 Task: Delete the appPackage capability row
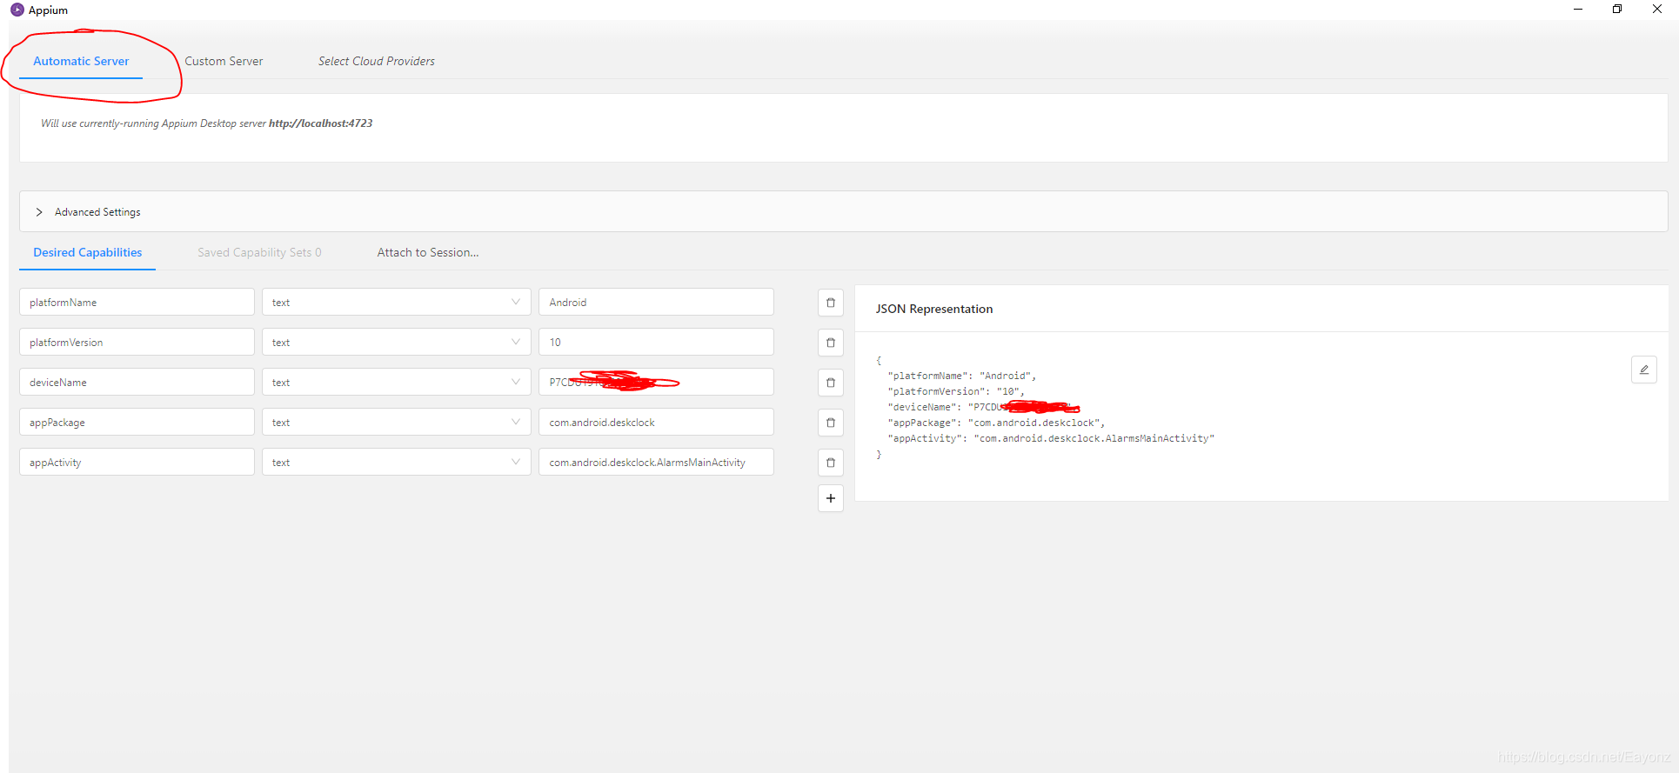pos(831,423)
